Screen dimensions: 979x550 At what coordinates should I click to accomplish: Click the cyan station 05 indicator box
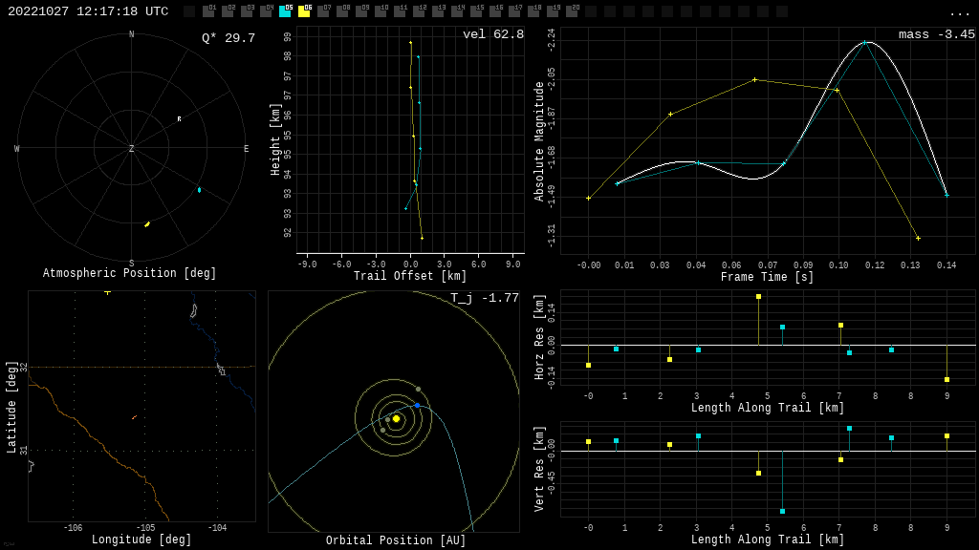click(285, 11)
